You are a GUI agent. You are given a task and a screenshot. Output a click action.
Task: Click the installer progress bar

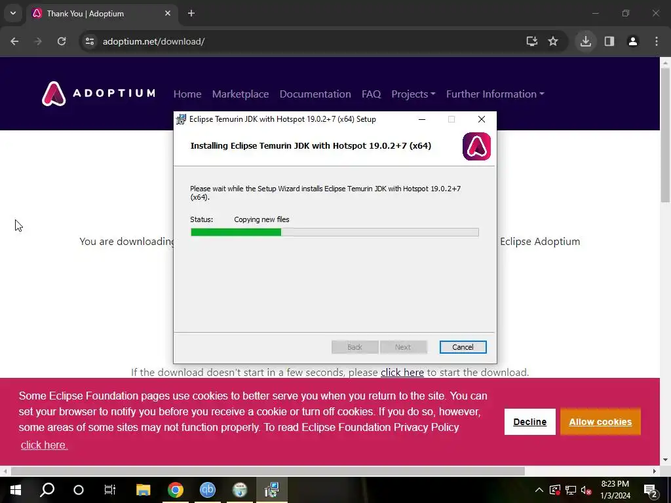(335, 233)
